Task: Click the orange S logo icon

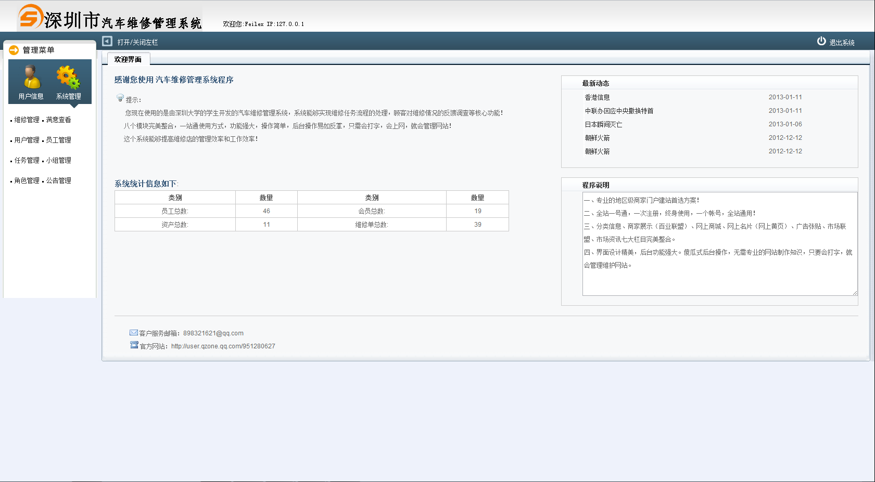Action: (30, 16)
